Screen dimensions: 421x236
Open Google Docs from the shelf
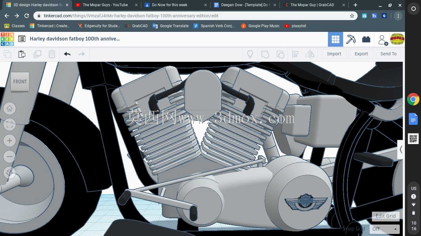pyautogui.click(x=413, y=119)
